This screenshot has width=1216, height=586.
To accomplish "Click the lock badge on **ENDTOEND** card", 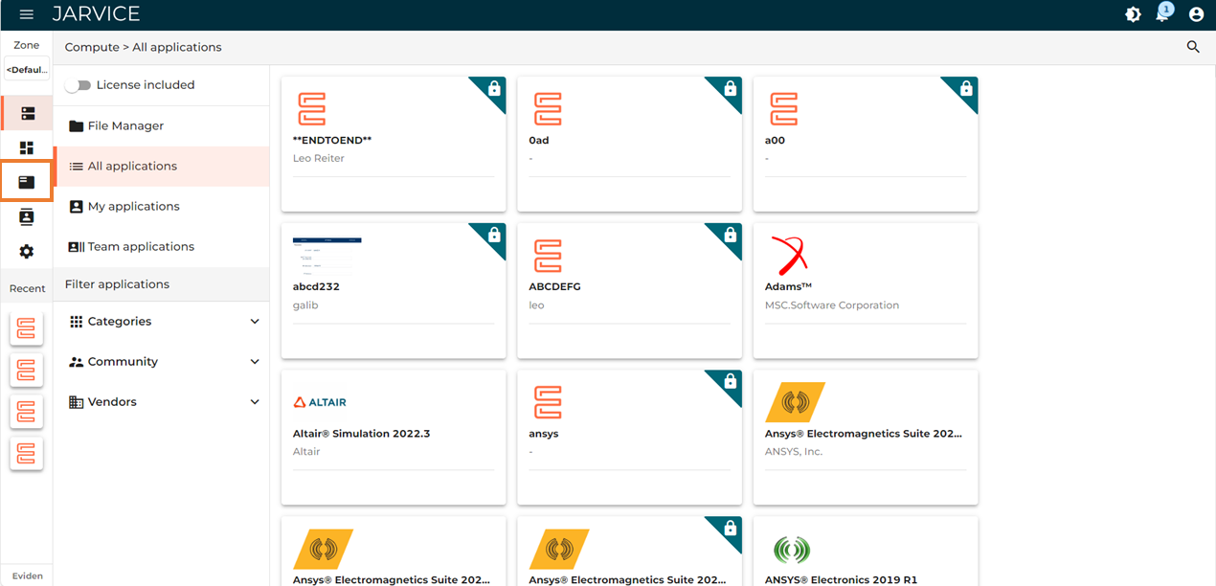I will point(494,88).
